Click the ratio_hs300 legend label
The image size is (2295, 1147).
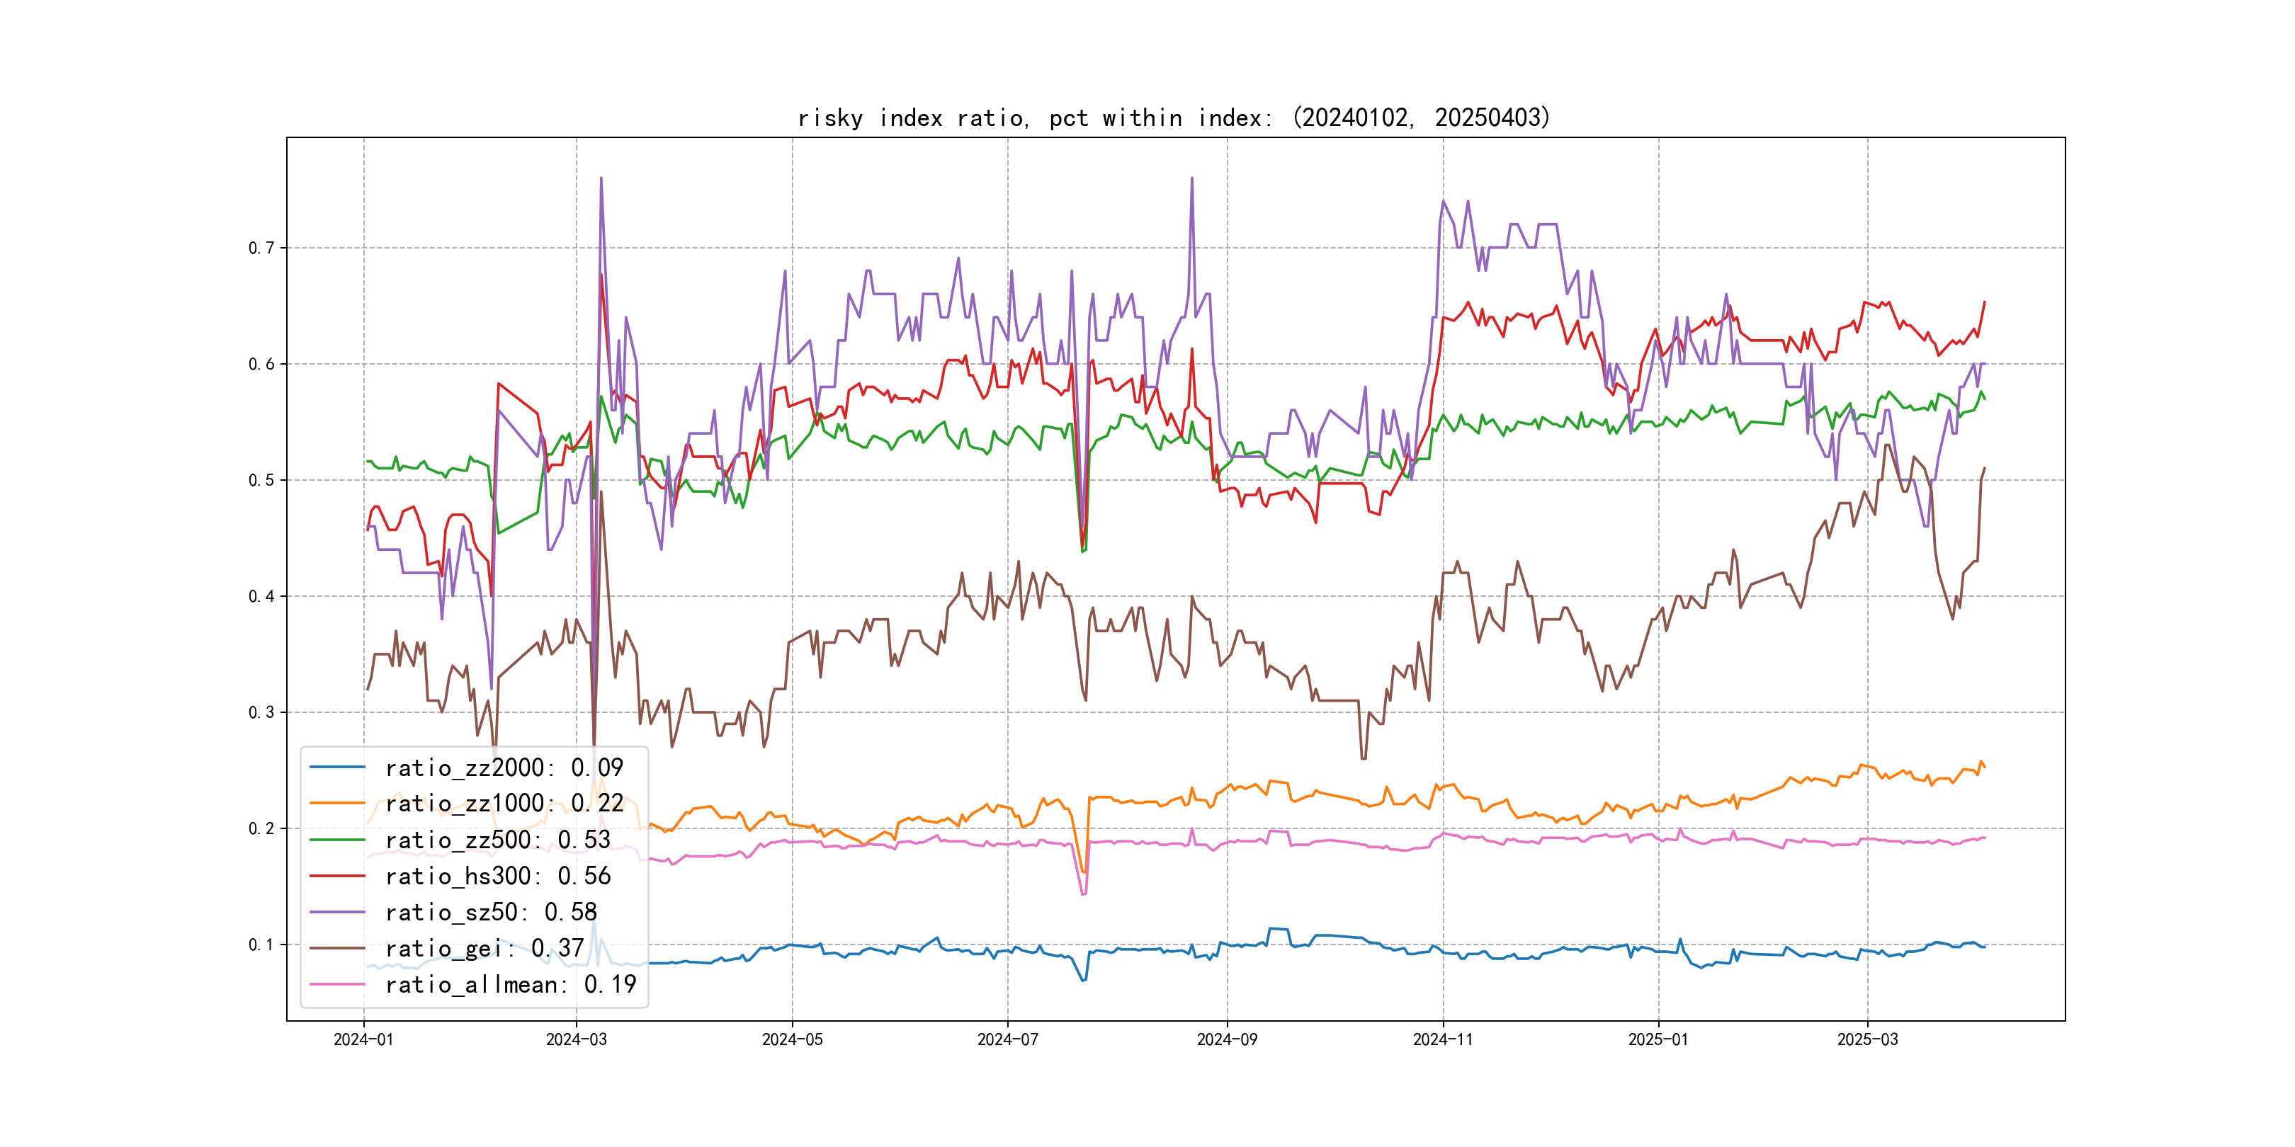click(497, 877)
